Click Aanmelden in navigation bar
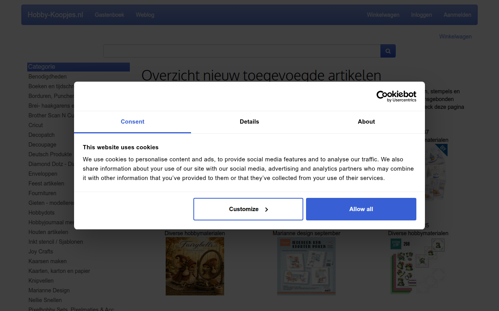 click(457, 15)
